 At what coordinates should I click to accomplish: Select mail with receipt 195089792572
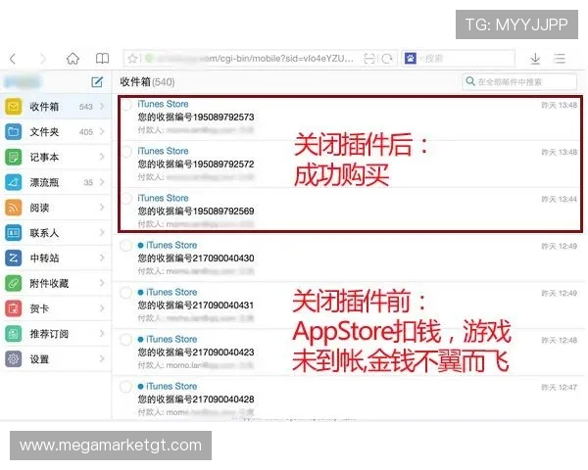[x=126, y=152]
